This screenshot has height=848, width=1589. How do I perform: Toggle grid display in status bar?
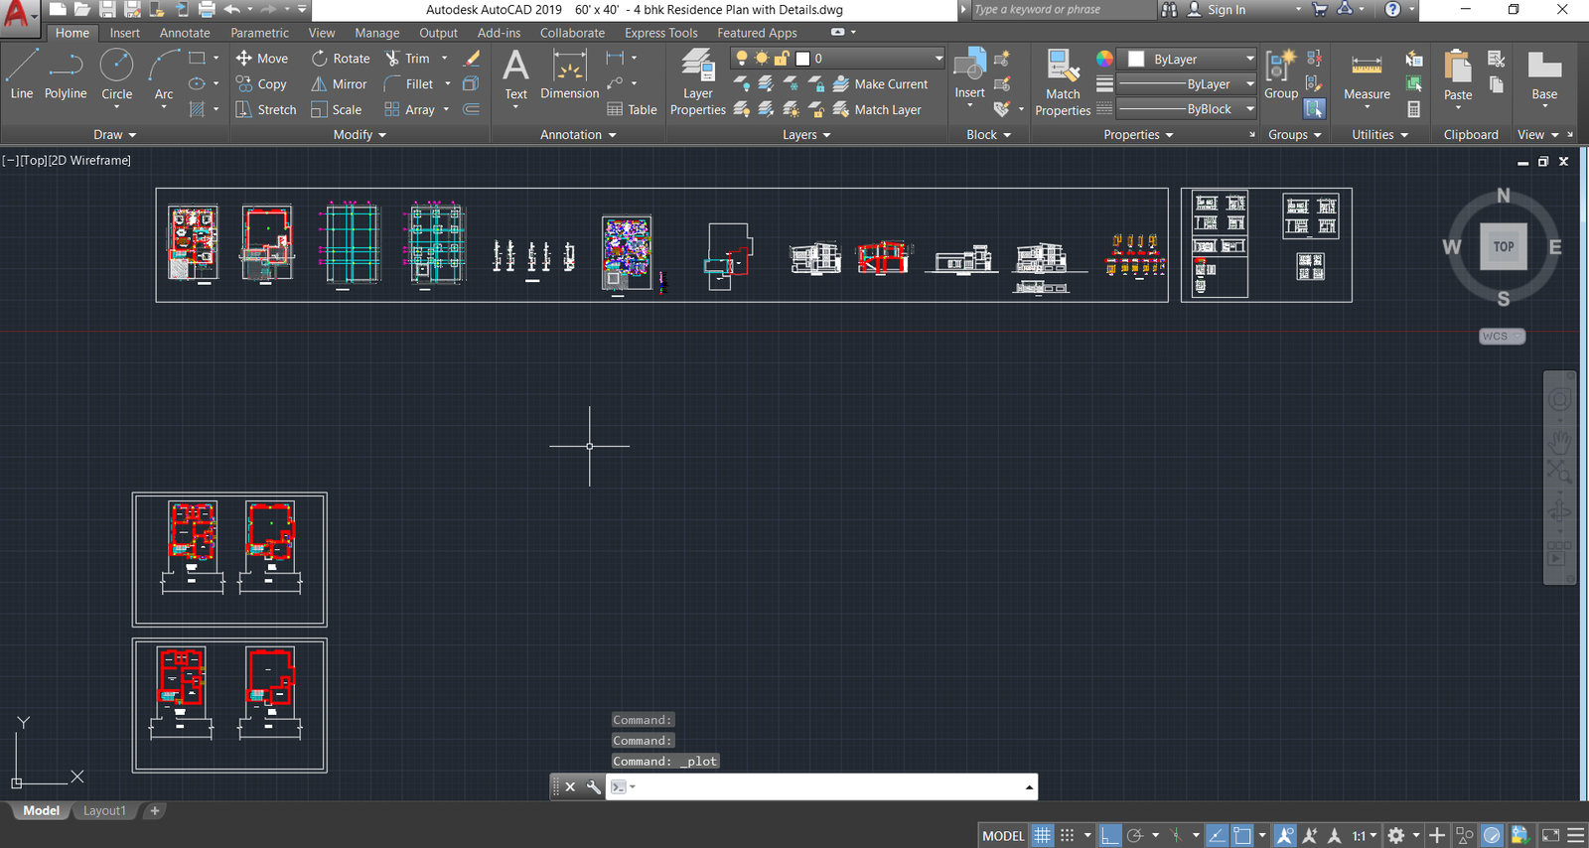click(x=1042, y=835)
